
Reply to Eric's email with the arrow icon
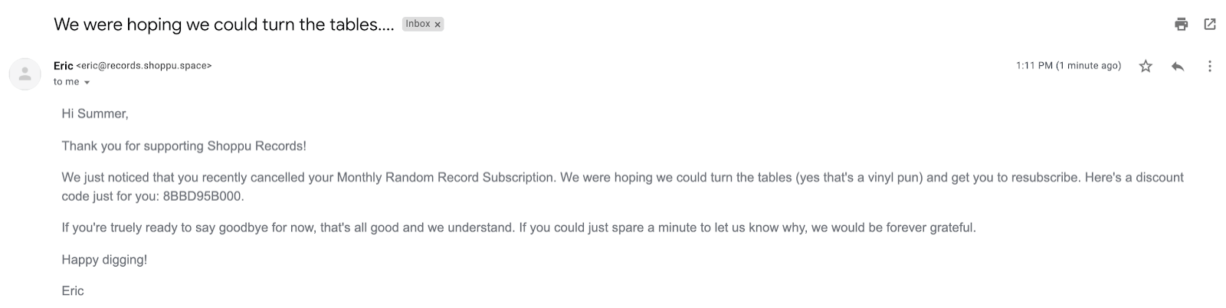point(1178,67)
